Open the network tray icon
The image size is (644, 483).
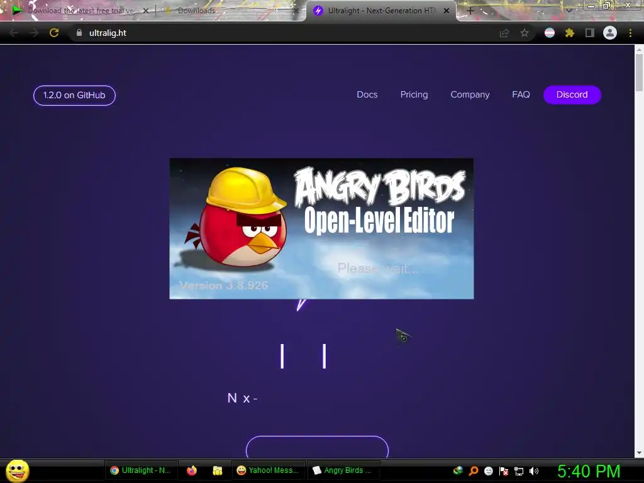[x=519, y=471]
